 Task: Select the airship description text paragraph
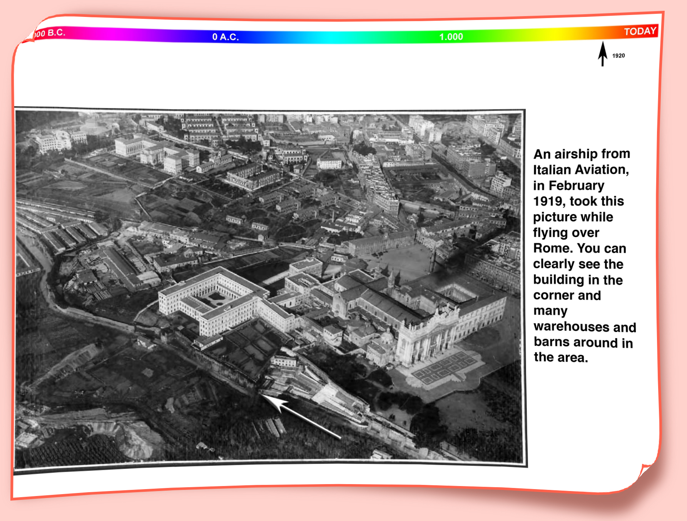pyautogui.click(x=583, y=256)
